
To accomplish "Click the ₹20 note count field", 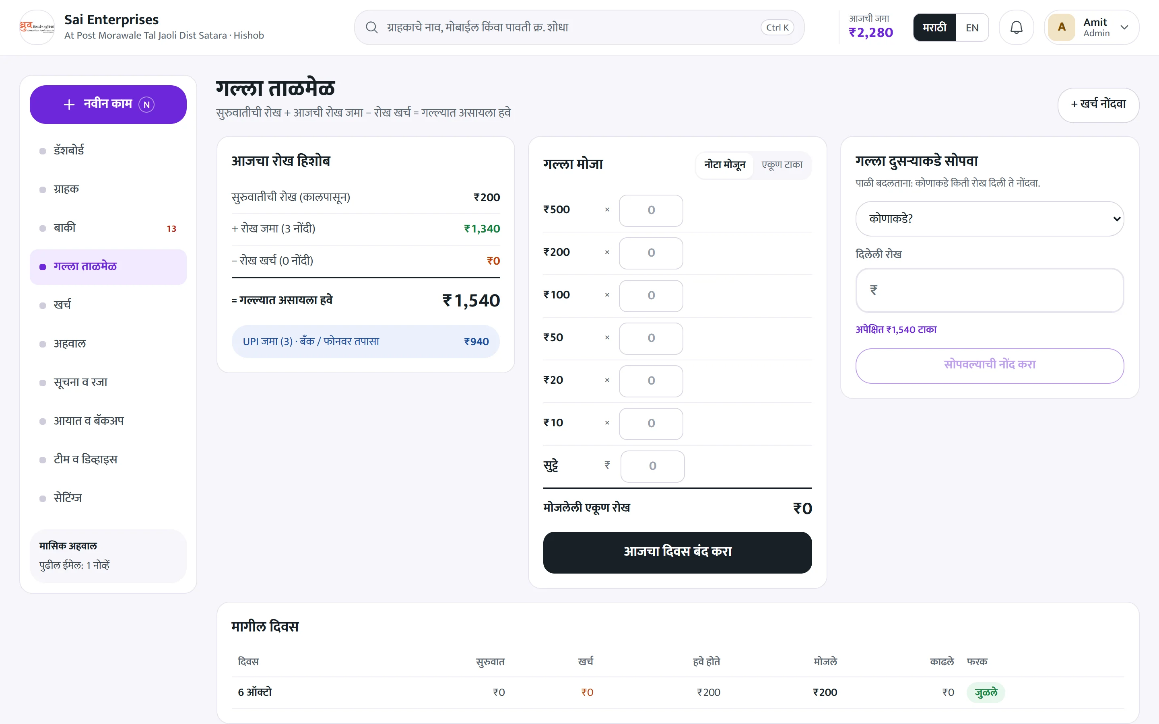I will pyautogui.click(x=651, y=381).
